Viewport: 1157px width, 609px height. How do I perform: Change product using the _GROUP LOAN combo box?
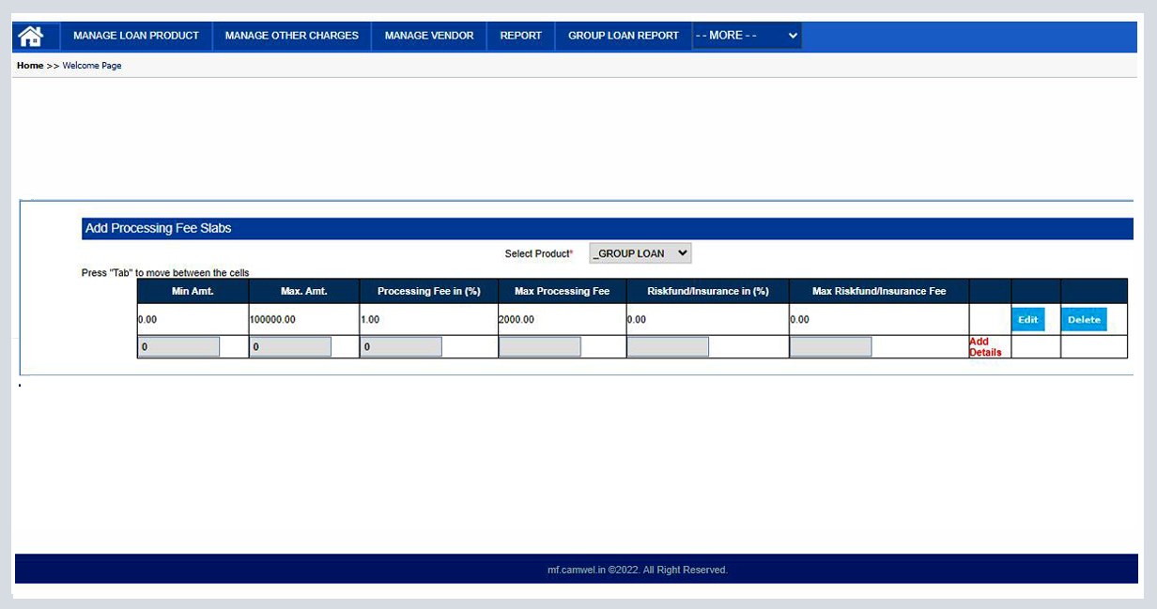click(x=640, y=252)
